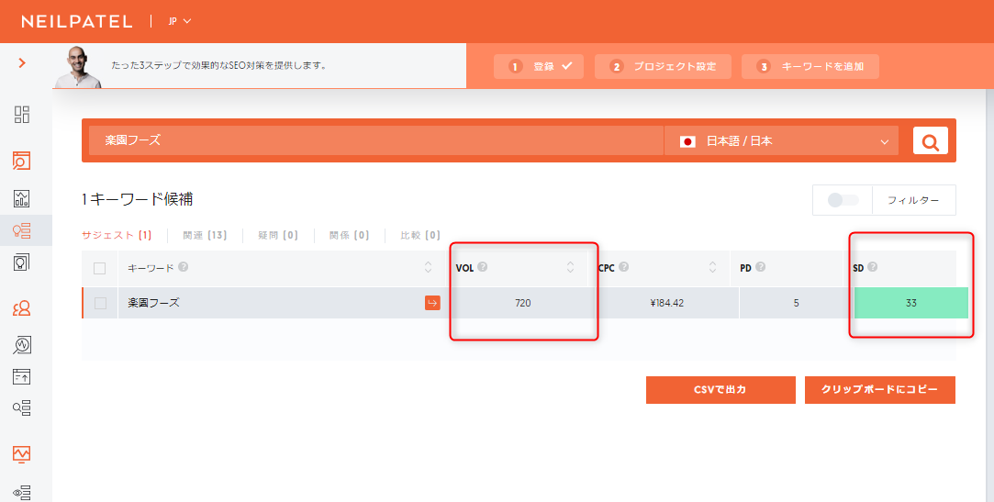This screenshot has width=994, height=502.
Task: Click the クリップボードにコピー button
Action: coord(880,390)
